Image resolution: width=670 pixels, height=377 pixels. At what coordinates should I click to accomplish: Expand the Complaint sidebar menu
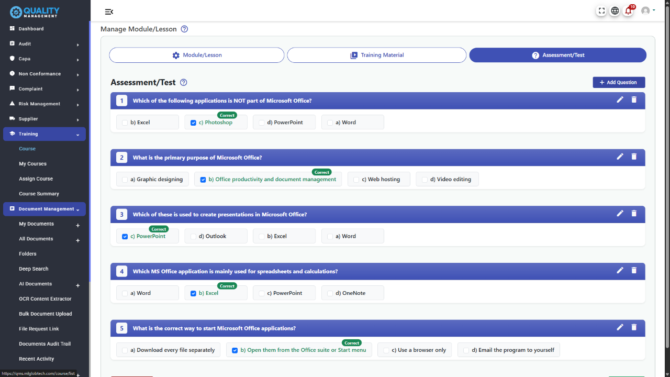[x=77, y=90]
